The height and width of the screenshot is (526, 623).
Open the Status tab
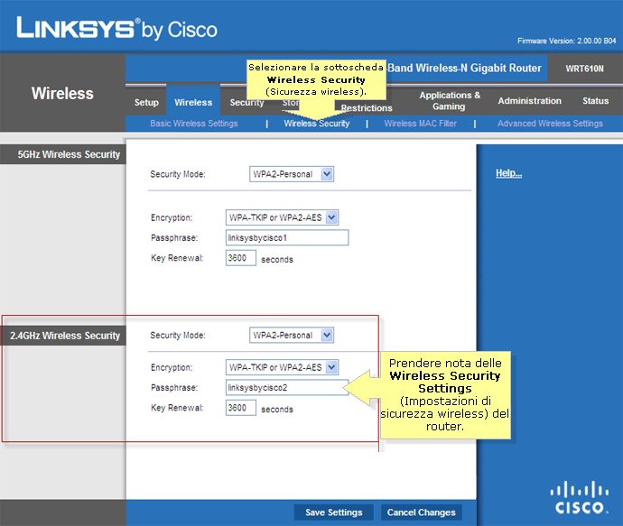595,101
